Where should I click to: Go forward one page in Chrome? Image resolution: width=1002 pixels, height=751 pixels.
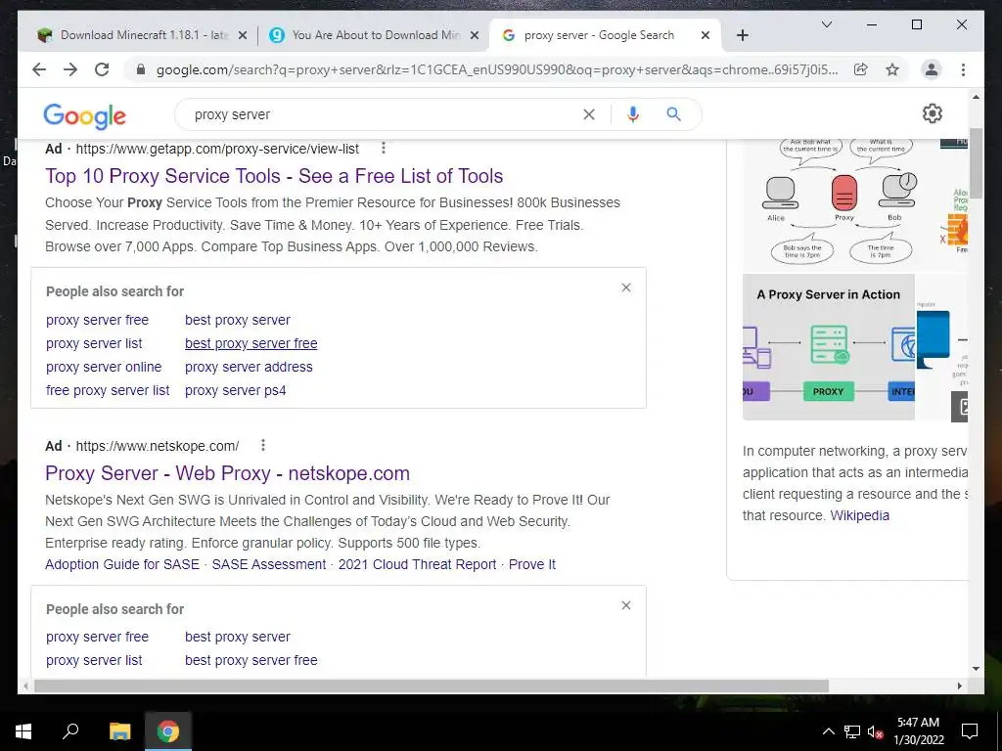[x=70, y=69]
